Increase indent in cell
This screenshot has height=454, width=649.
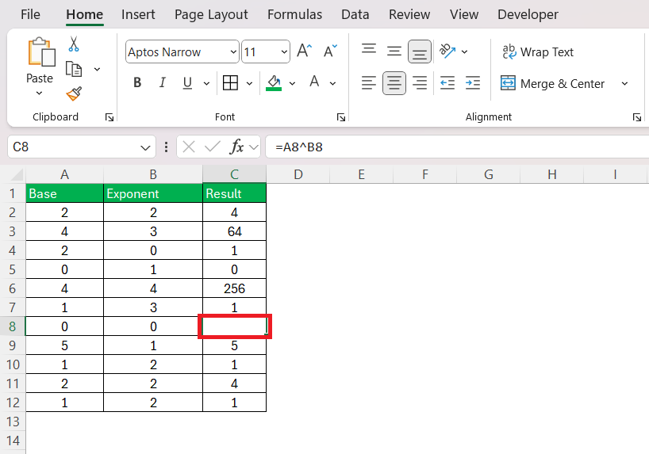(x=473, y=83)
